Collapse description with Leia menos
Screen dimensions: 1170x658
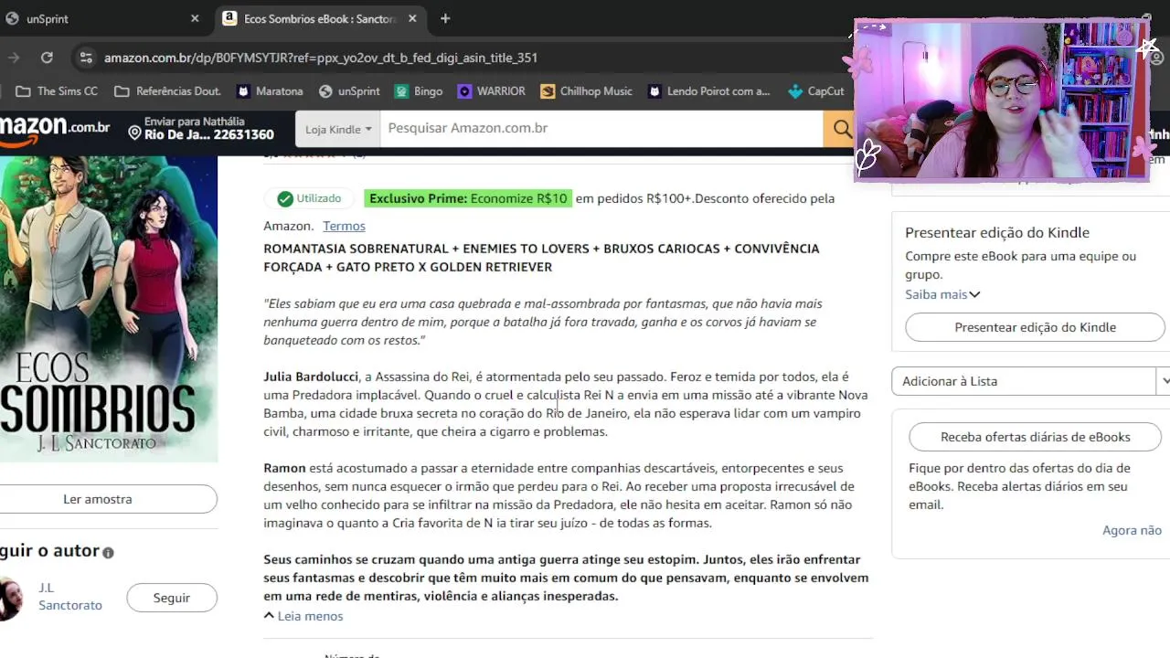coord(303,616)
